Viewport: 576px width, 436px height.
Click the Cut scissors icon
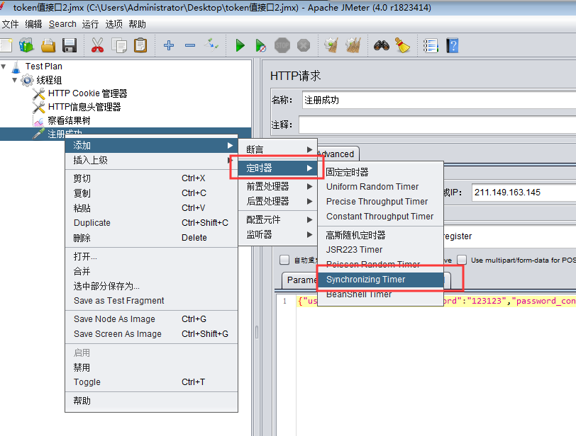coord(97,46)
